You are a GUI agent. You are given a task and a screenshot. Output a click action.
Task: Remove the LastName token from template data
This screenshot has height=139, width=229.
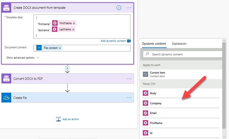click(x=73, y=29)
